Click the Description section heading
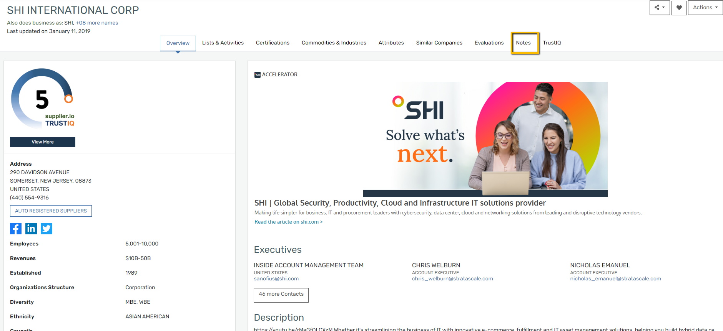This screenshot has height=331, width=723. [x=279, y=318]
